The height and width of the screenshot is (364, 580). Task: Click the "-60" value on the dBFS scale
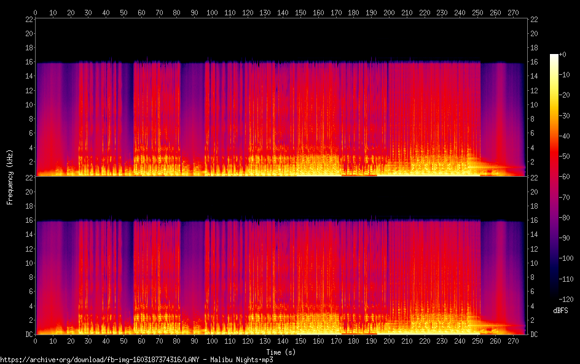click(x=565, y=177)
